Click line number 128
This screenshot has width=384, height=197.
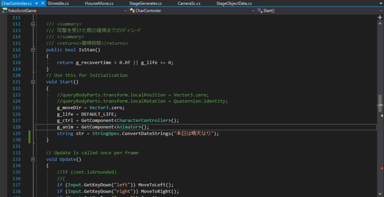pyautogui.click(x=16, y=127)
